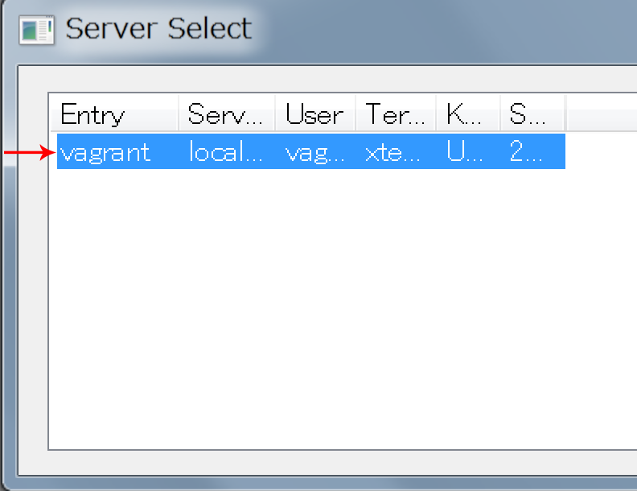637x491 pixels.
Task: Click the K... column header
Action: click(x=466, y=114)
